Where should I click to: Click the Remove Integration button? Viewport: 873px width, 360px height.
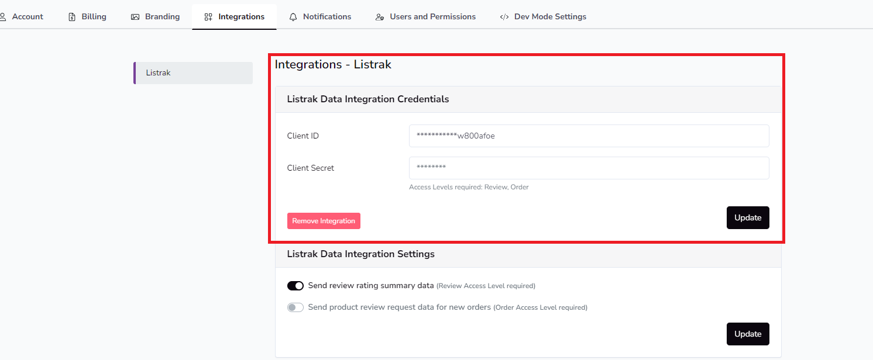(324, 221)
